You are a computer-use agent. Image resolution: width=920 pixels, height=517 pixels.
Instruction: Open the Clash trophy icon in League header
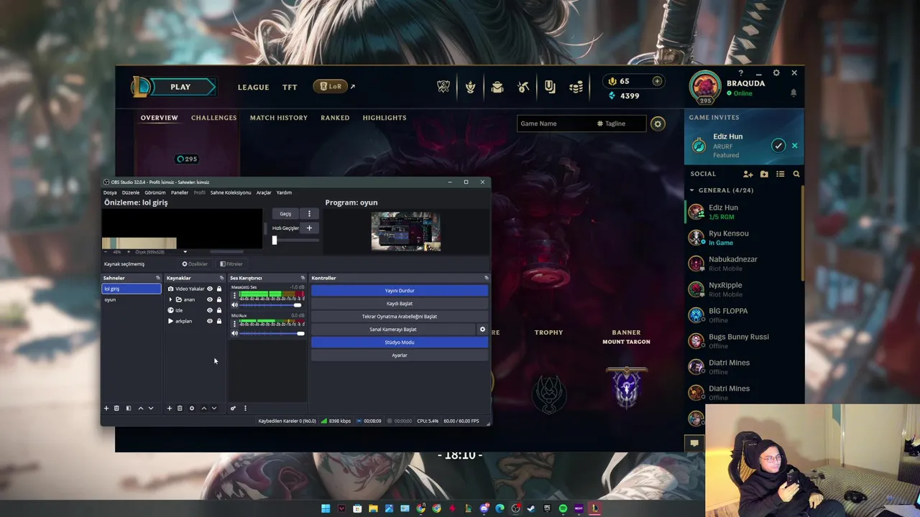pos(443,87)
